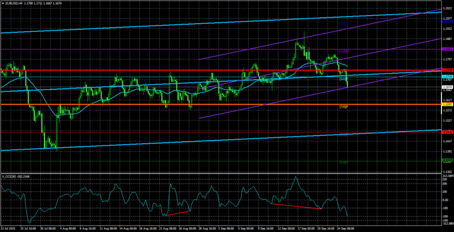454x232 pixels.
Task: Click the [7/8]P Murray level label
Action: (x=343, y=107)
